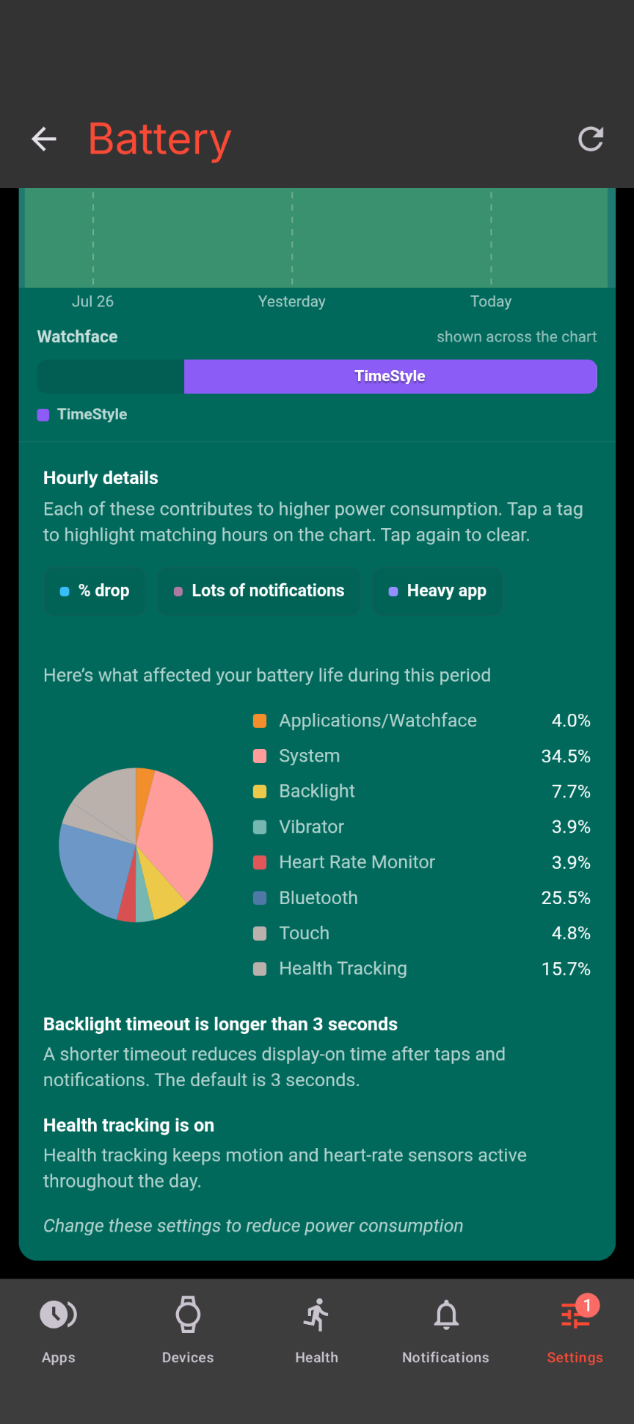Select the System legend entry

421,756
